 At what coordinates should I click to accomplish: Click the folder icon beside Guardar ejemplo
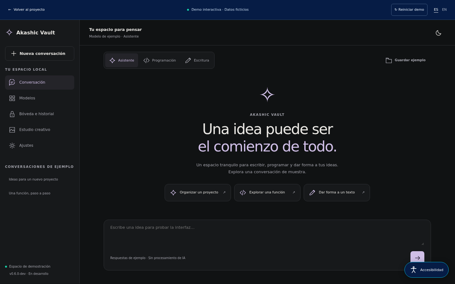tap(389, 60)
